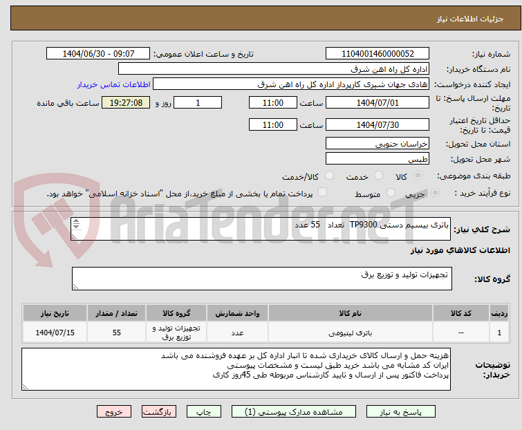Click the need number field 1104001460000052

(x=377, y=54)
